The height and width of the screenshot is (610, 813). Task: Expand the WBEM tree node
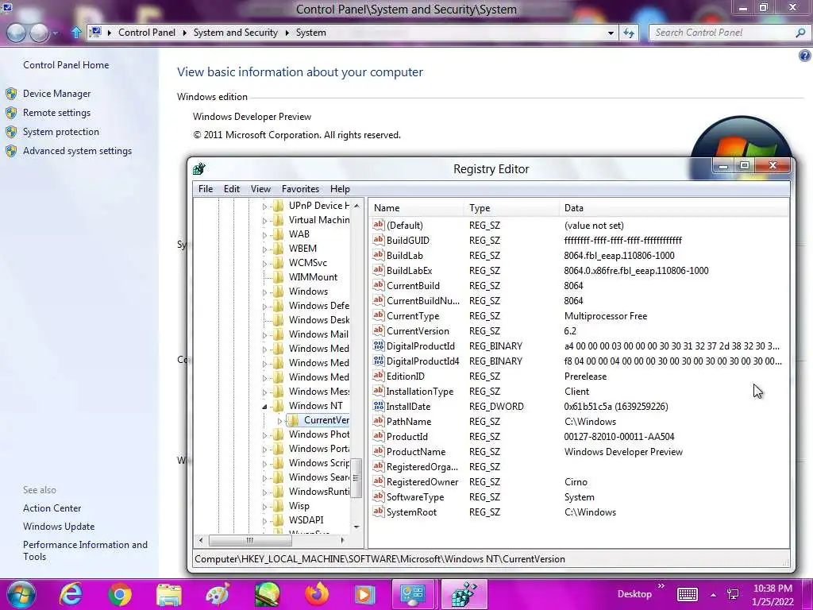pos(264,249)
